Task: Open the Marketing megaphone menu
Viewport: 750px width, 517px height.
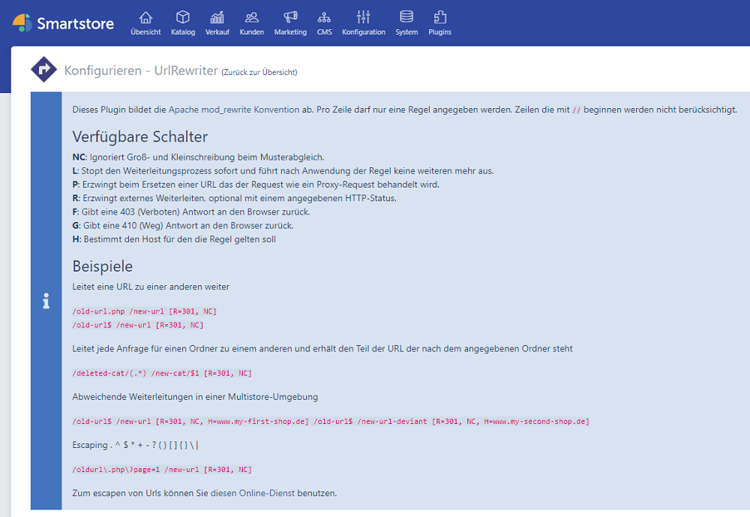Action: coord(290,23)
